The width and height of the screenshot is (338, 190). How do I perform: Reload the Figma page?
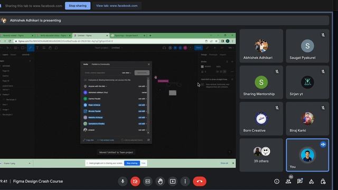tap(10, 41)
